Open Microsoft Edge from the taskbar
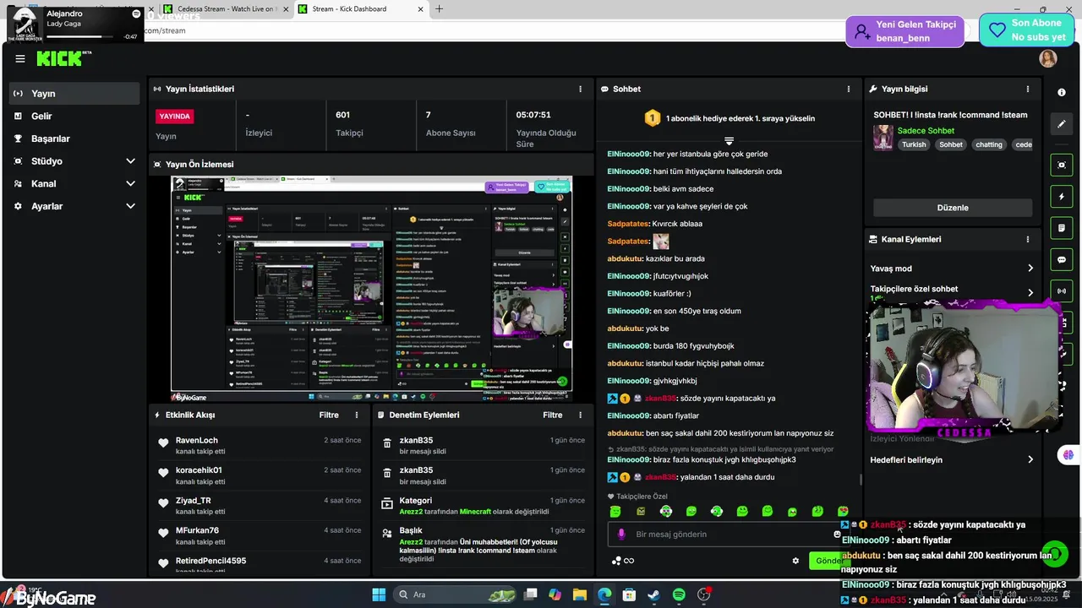Screen dimensions: 1082x608 [x=604, y=594]
